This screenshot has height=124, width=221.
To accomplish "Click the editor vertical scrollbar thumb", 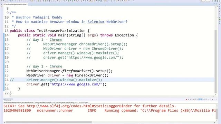I will [215, 61].
